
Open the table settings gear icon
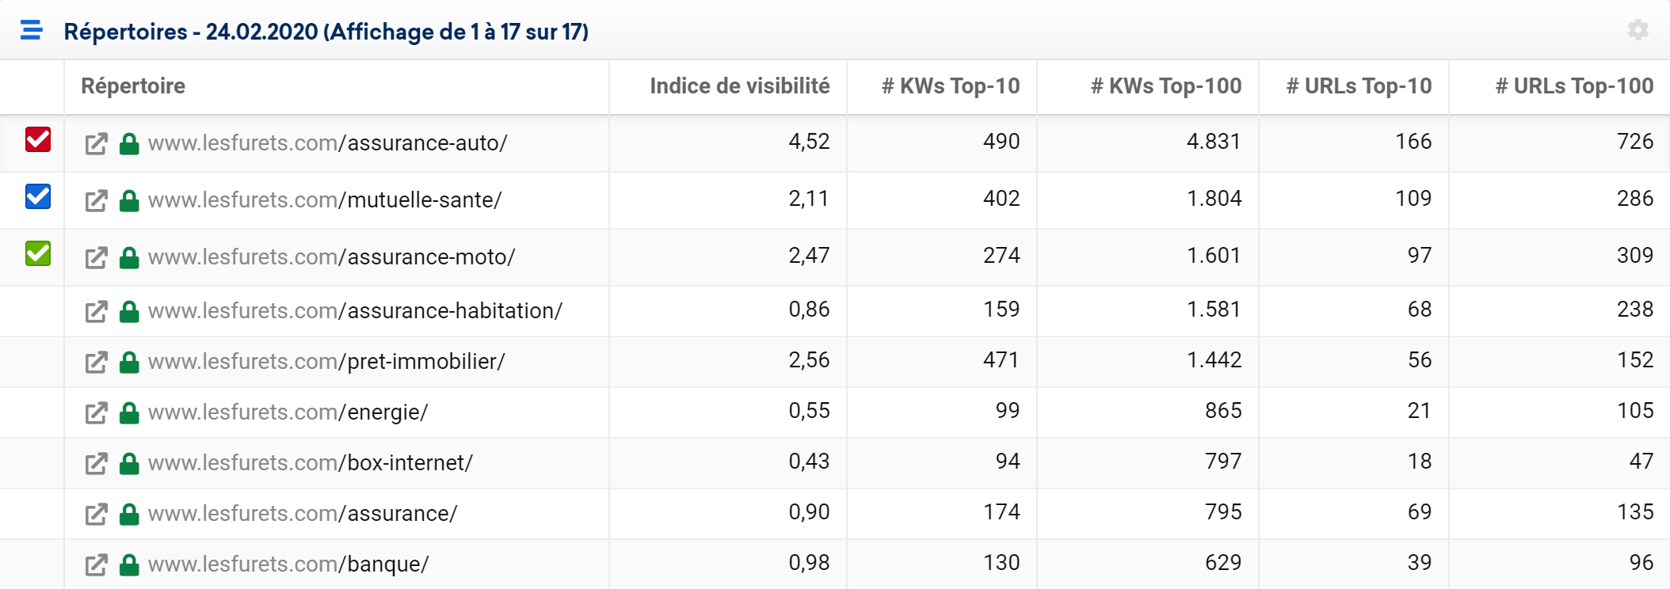coord(1638,30)
